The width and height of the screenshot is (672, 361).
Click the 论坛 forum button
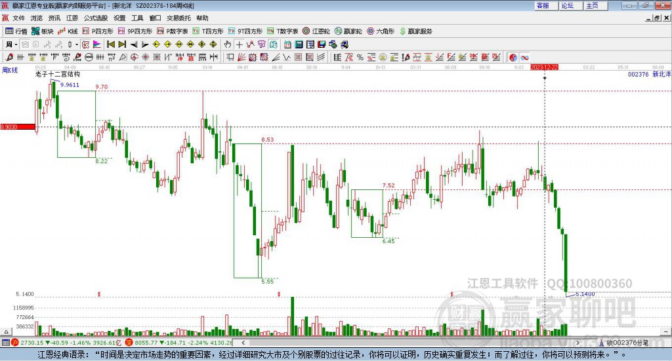570,5
